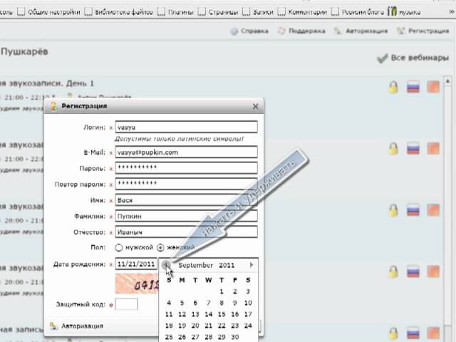456x342 pixels.
Task: Select the мужской radio button
Action: (x=119, y=247)
